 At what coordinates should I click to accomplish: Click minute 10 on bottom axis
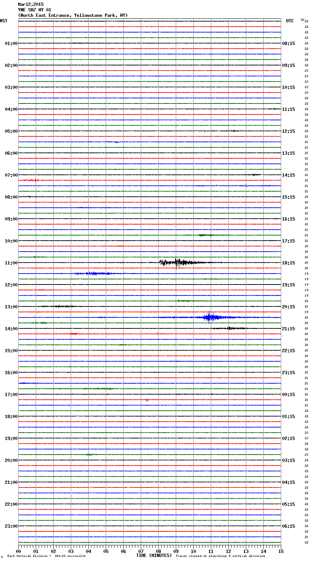pos(193,551)
